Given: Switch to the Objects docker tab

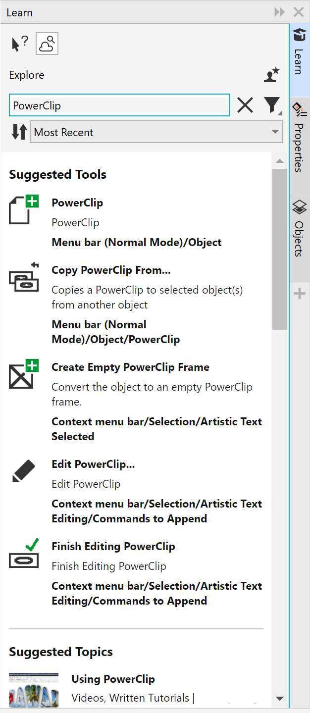Looking at the screenshot, I should 299,229.
